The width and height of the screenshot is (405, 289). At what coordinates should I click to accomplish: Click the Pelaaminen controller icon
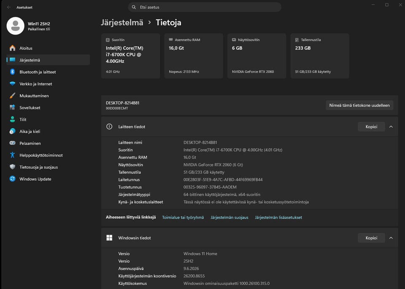[x=12, y=143]
